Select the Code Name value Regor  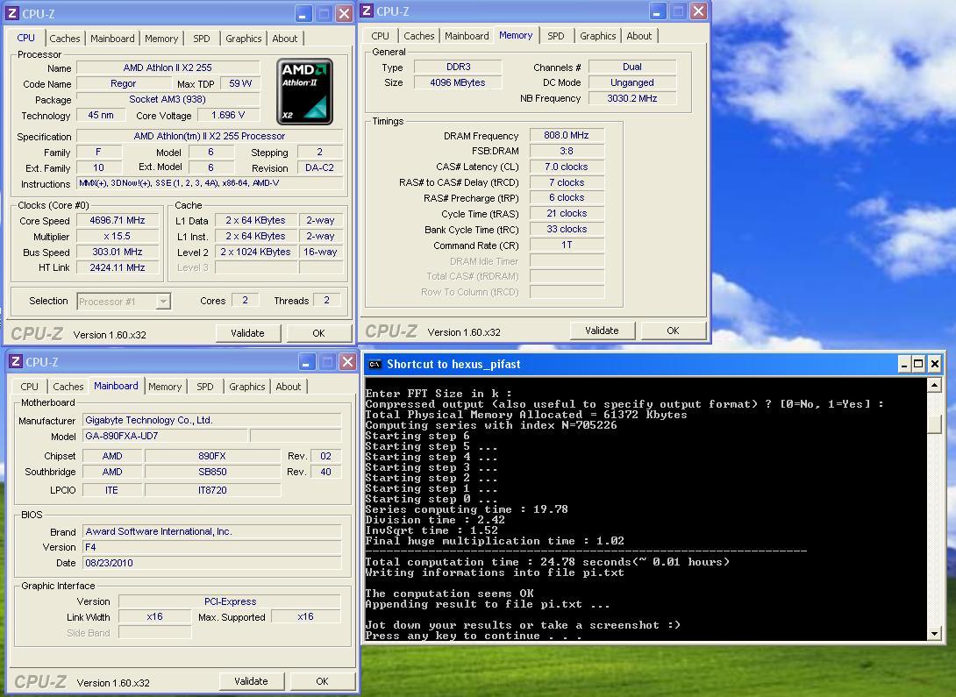(123, 83)
